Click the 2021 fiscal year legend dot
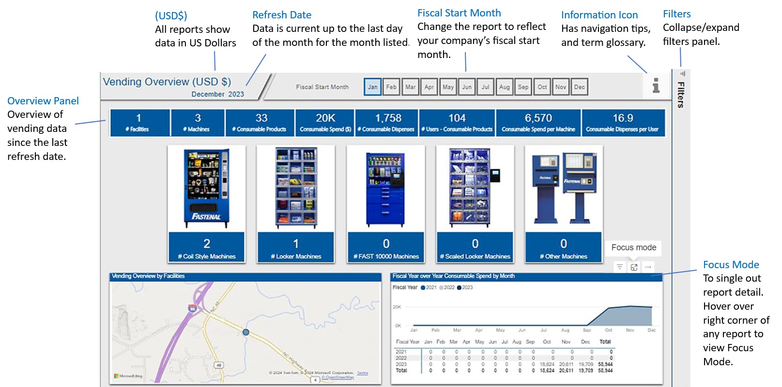 point(423,288)
